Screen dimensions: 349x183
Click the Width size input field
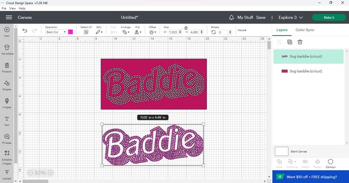coord(173,32)
